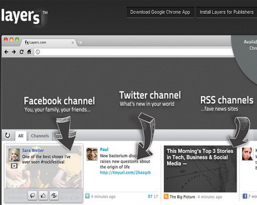Like Sara Weller's post with thumbs-up icon
The image size is (257, 205).
tap(43, 196)
